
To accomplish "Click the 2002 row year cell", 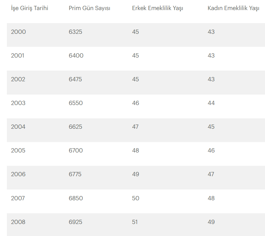I will tap(18, 79).
